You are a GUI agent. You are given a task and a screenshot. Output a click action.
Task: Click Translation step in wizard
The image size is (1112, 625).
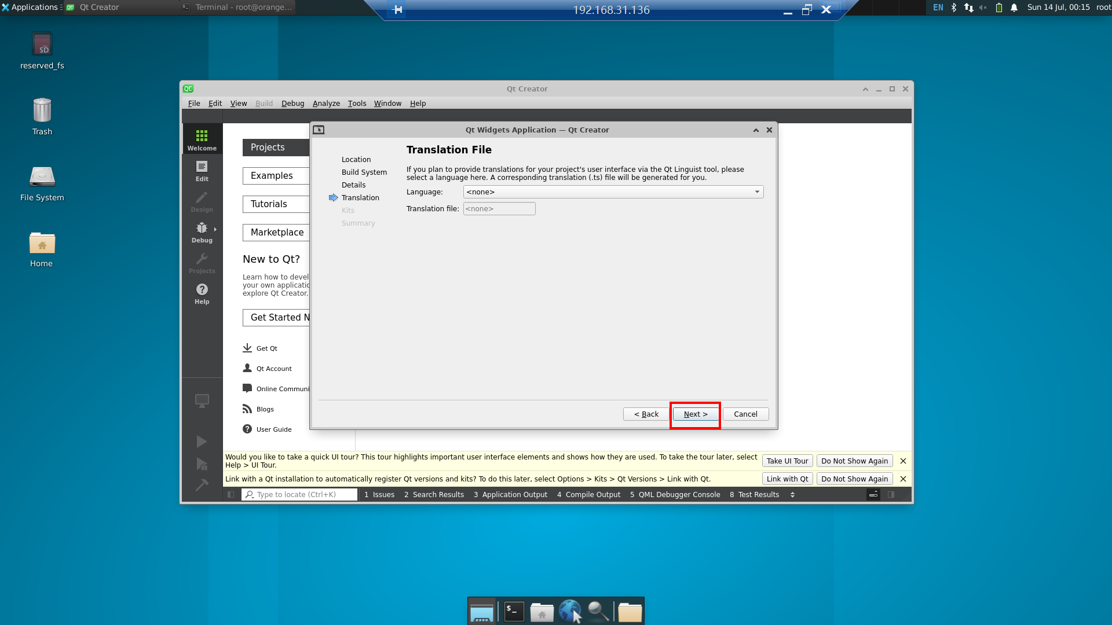tap(360, 197)
